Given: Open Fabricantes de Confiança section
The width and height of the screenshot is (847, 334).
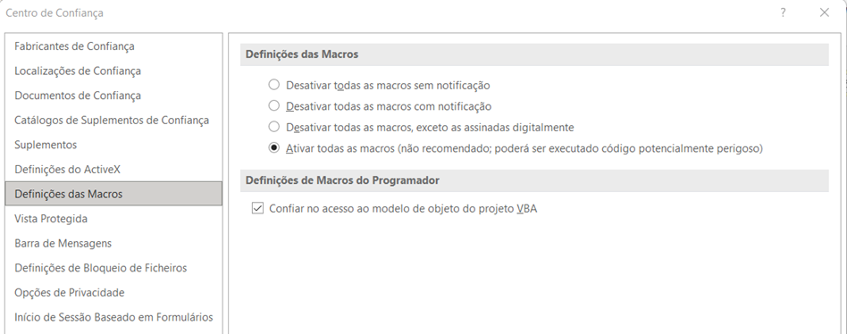Looking at the screenshot, I should click(x=113, y=46).
